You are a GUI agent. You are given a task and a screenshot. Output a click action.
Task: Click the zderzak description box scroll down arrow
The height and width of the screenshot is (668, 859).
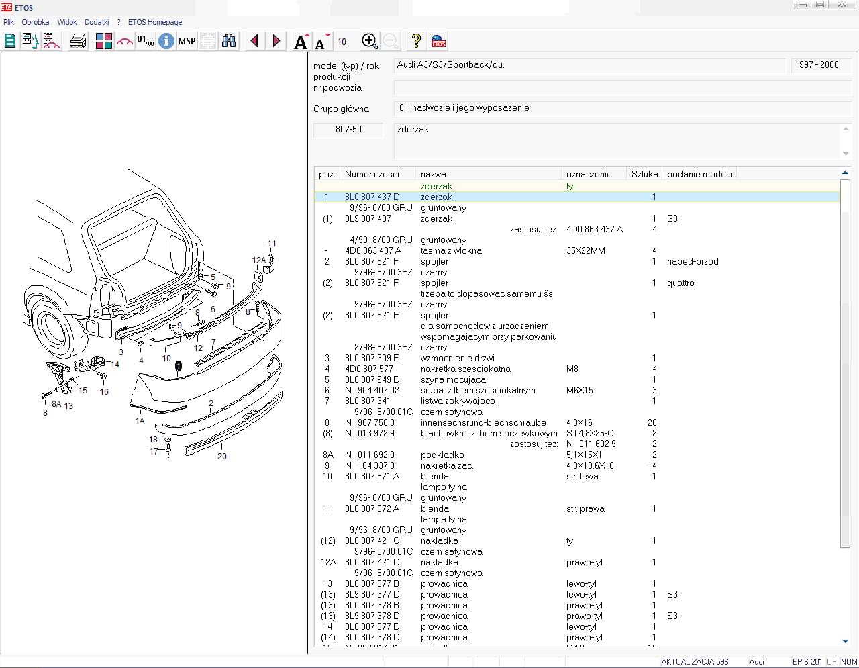[x=846, y=154]
